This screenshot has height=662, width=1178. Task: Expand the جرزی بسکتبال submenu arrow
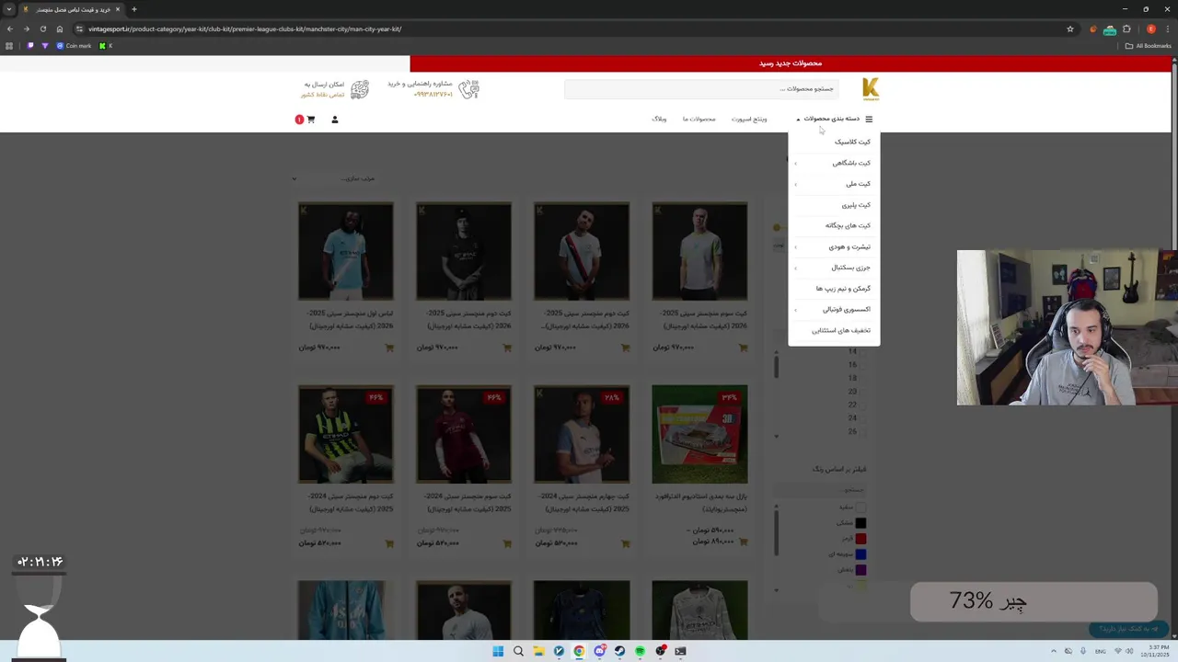[796, 268]
